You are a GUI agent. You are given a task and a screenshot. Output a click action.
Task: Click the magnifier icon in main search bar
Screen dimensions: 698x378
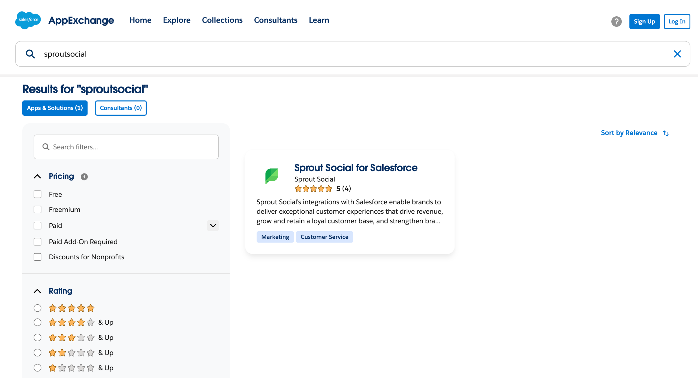click(x=30, y=54)
